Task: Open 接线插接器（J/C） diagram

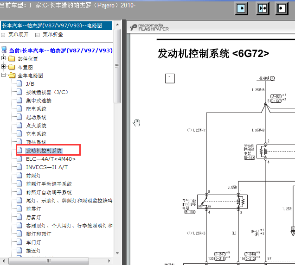Action: pyautogui.click(x=47, y=92)
